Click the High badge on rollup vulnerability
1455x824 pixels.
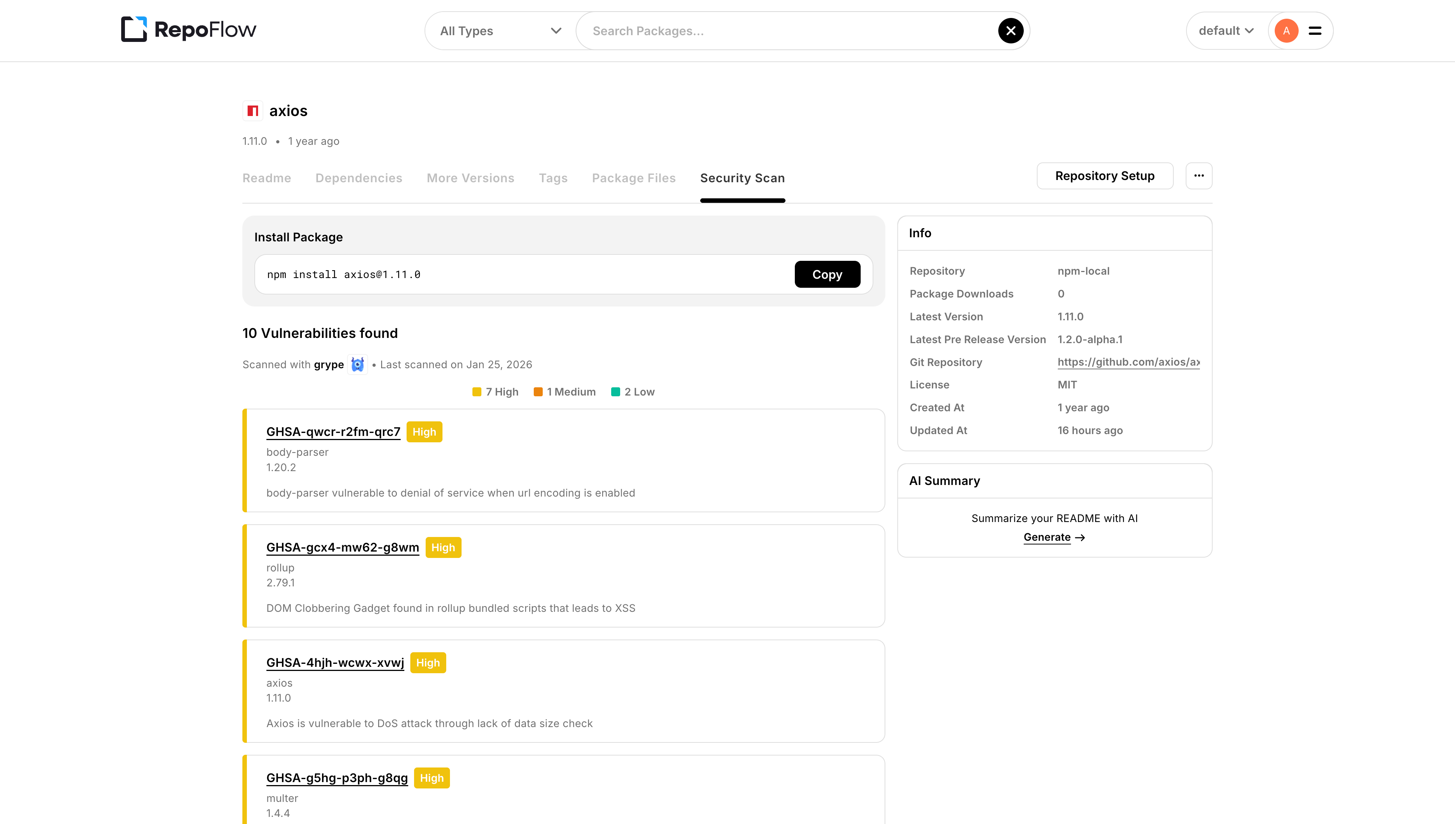[x=443, y=547]
